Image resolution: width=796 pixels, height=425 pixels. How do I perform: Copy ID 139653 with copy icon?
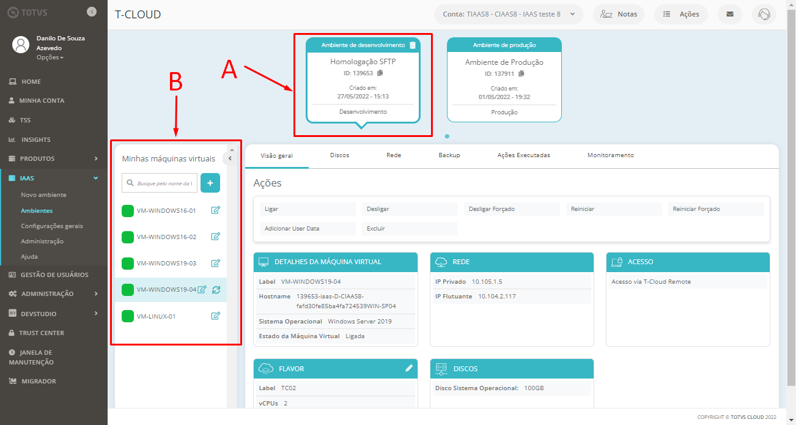[380, 73]
